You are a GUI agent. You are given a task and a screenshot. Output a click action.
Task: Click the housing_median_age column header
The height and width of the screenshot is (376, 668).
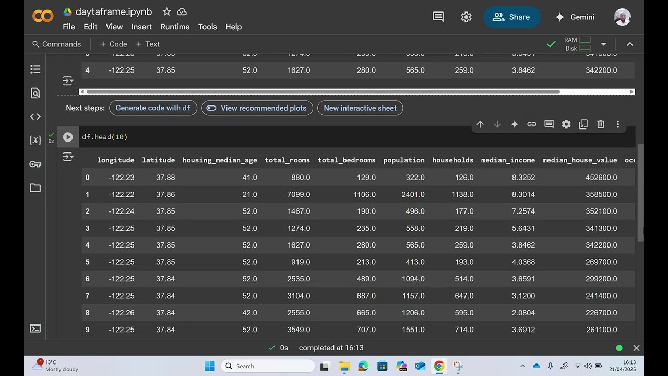pos(220,160)
